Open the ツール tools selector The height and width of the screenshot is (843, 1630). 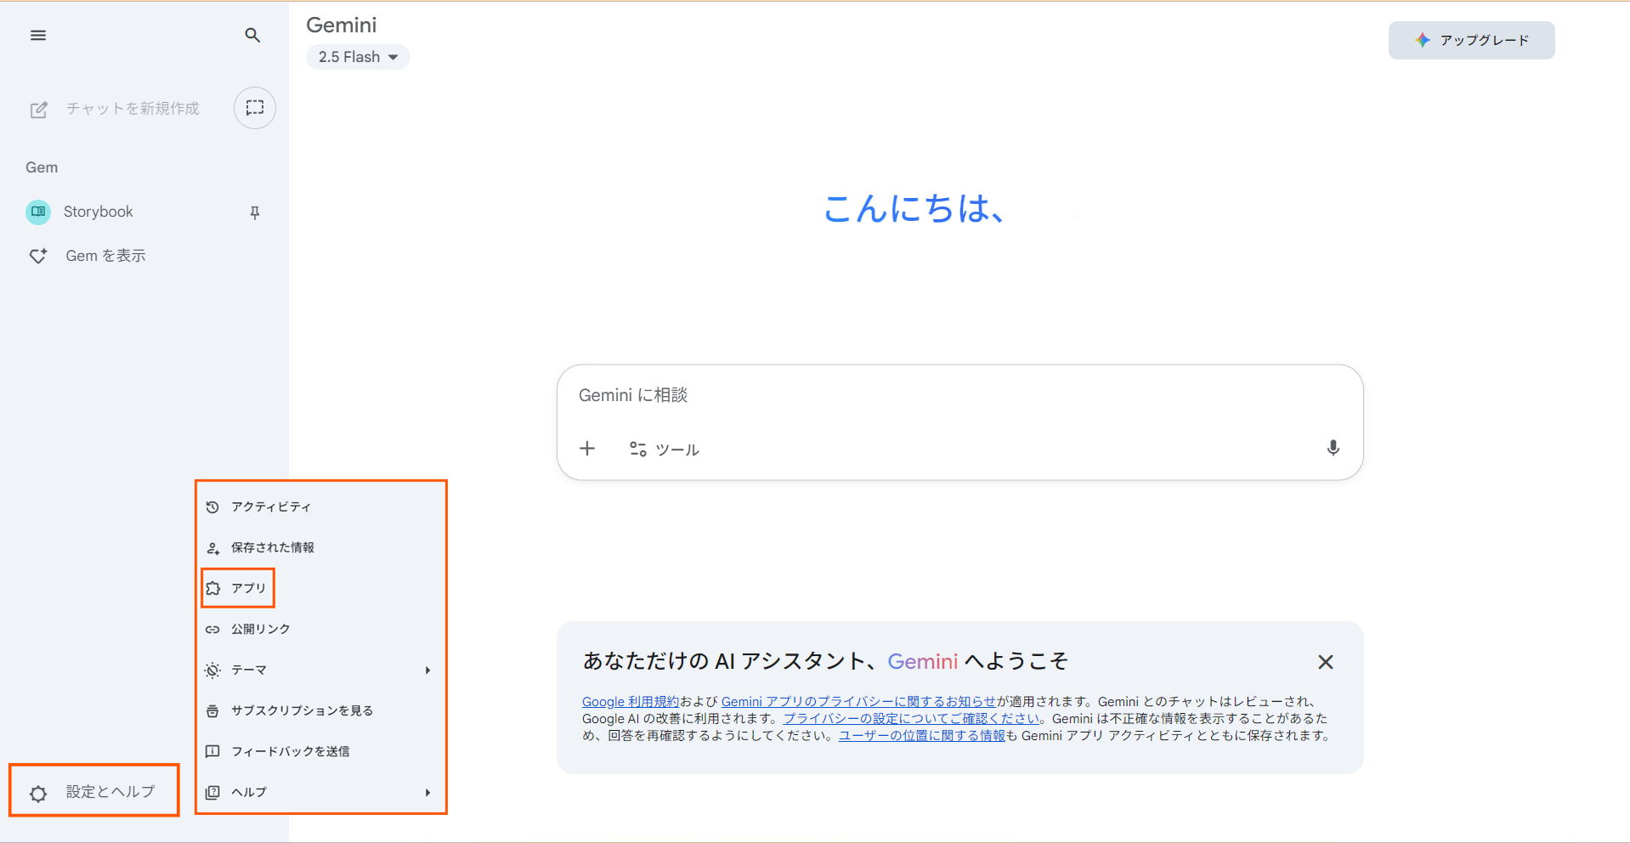(665, 449)
